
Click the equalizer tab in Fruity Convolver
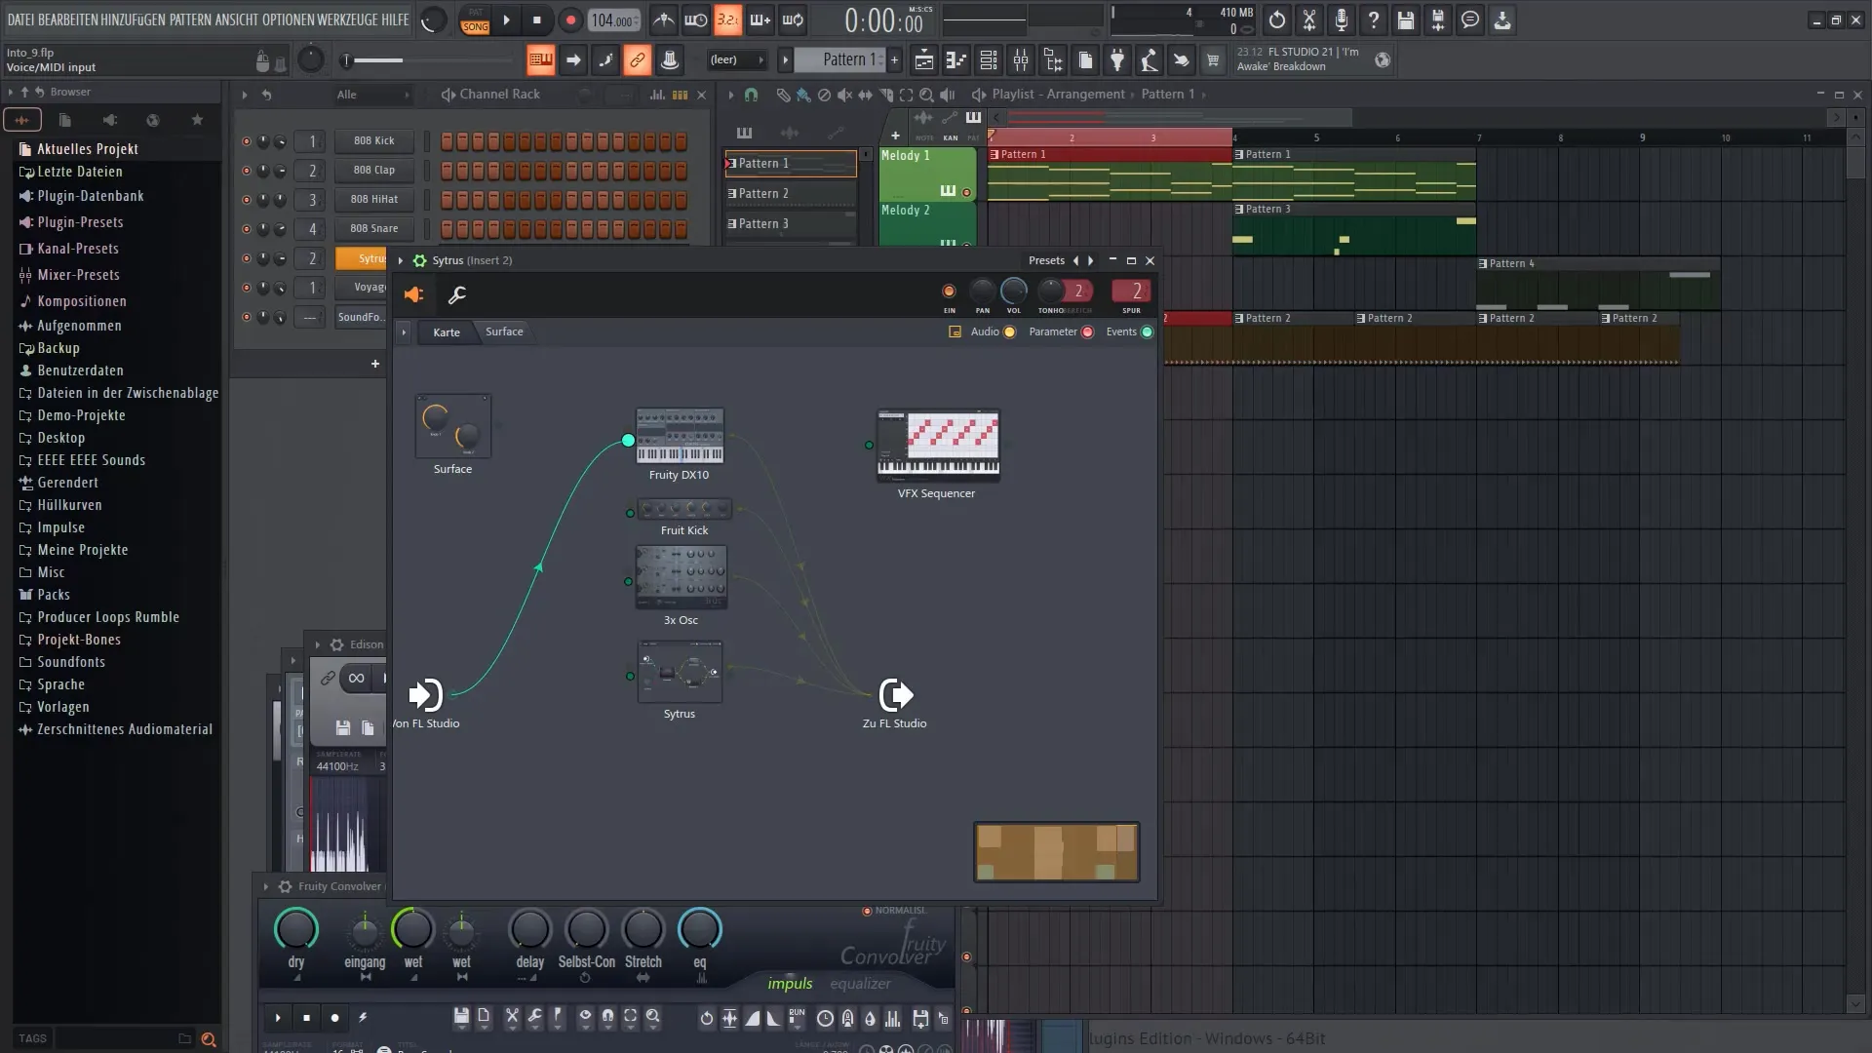coord(862,982)
